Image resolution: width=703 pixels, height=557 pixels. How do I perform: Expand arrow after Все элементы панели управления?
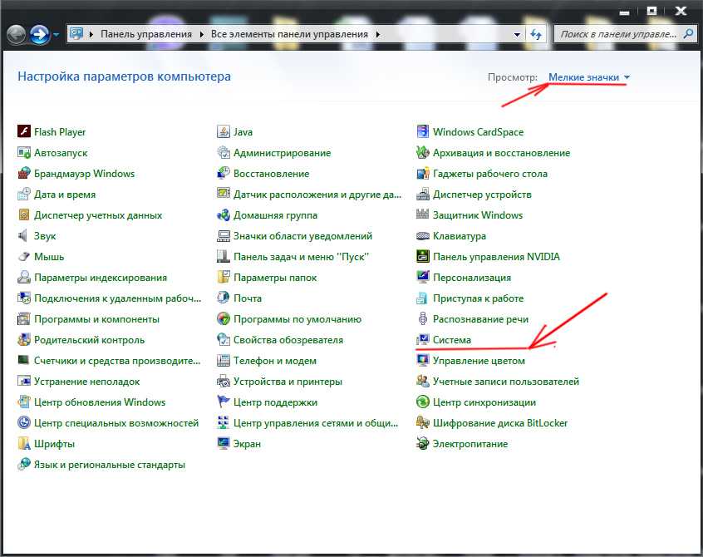(378, 35)
